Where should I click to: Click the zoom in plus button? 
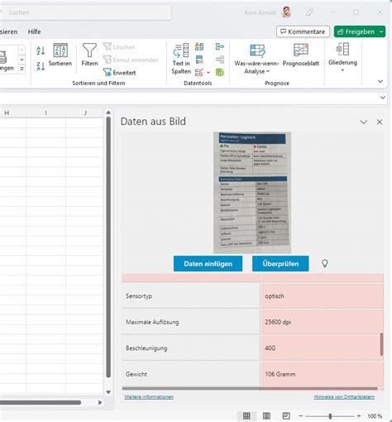[x=359, y=416]
